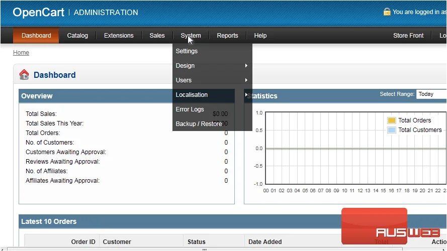Screen dimensions: 447x251
Task: Select Error Logs menu entry
Action: (x=212, y=109)
